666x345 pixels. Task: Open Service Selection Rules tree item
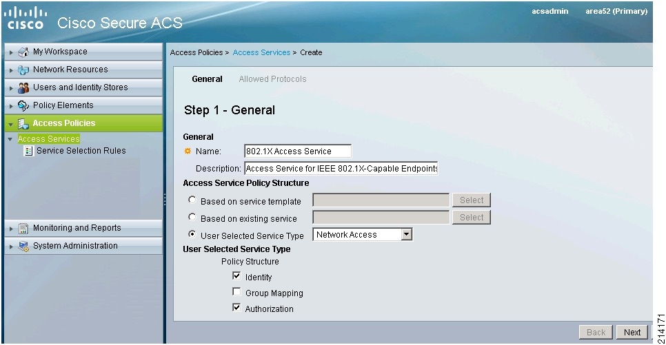click(x=81, y=151)
